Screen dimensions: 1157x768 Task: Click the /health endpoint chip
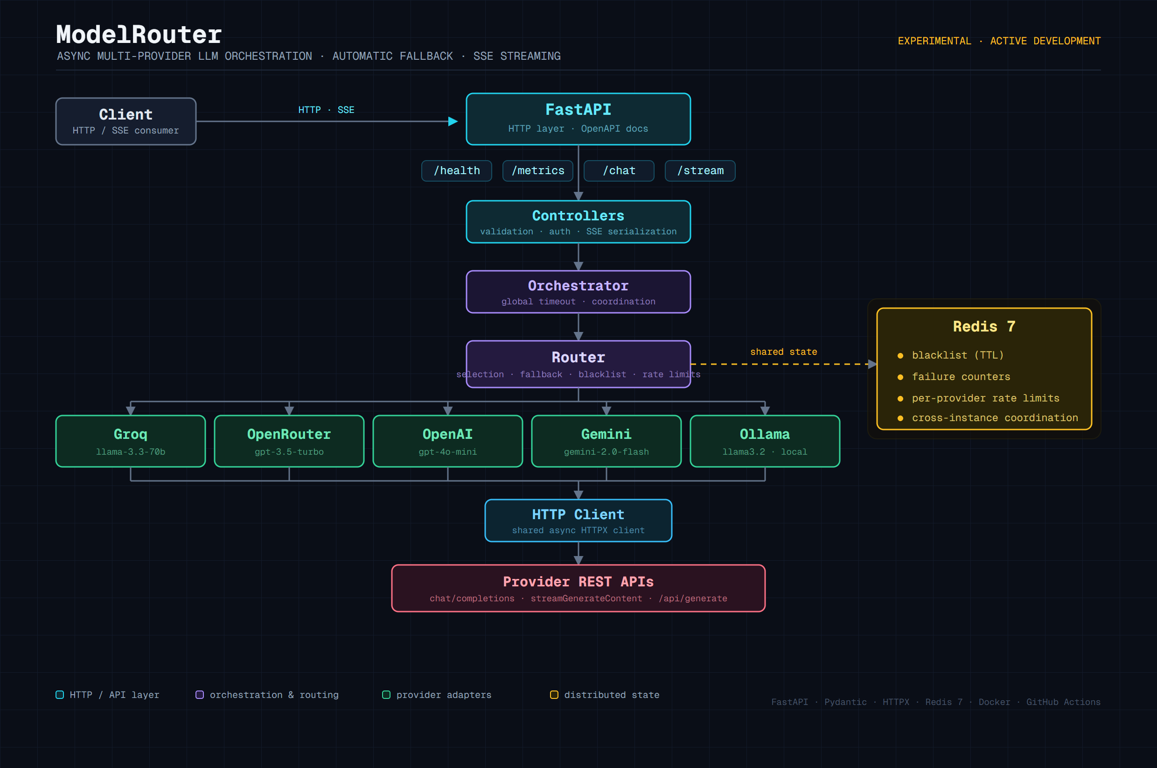(457, 171)
